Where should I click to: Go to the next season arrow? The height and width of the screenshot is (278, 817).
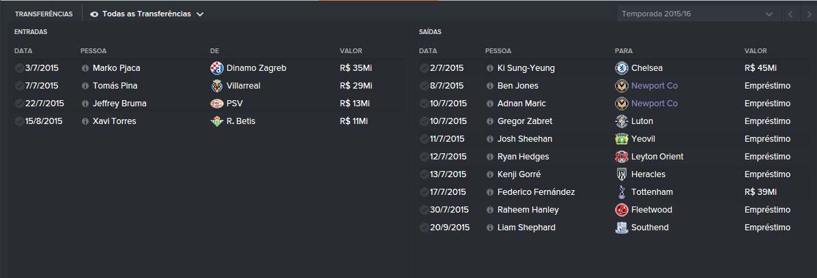pyautogui.click(x=809, y=14)
